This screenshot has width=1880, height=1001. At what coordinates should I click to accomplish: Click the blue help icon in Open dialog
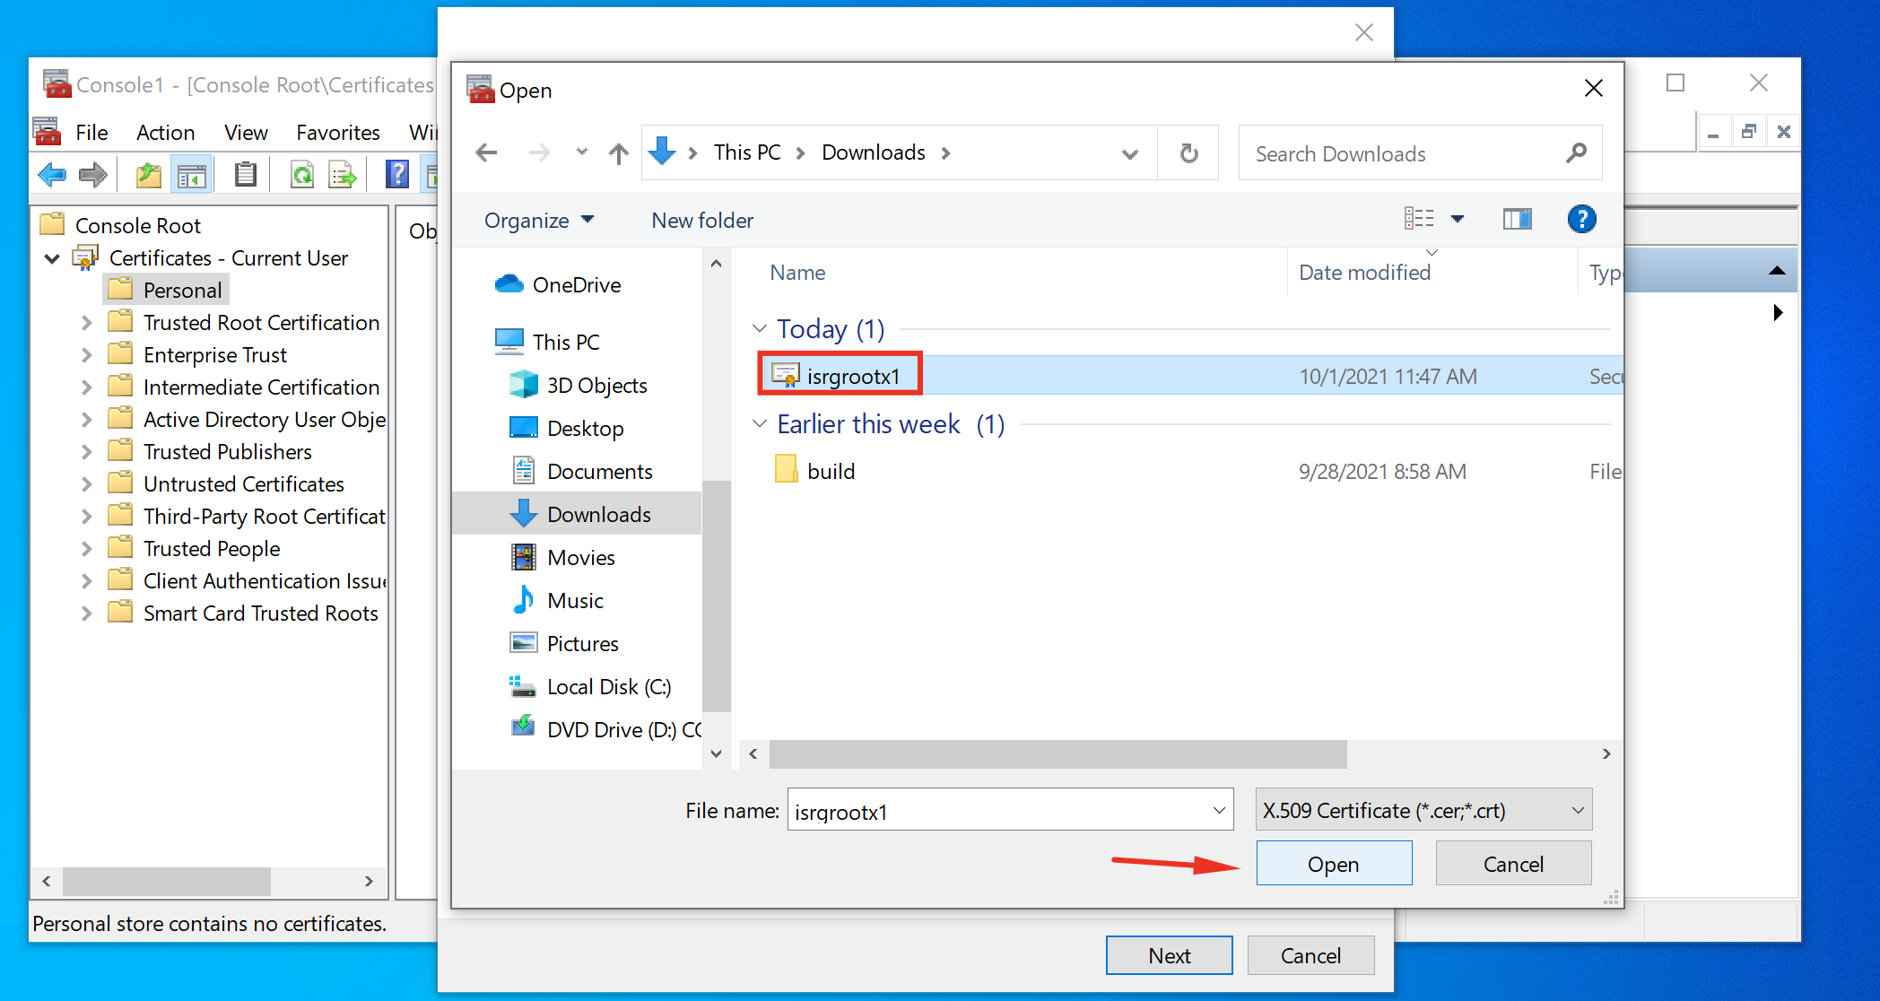tap(1581, 219)
